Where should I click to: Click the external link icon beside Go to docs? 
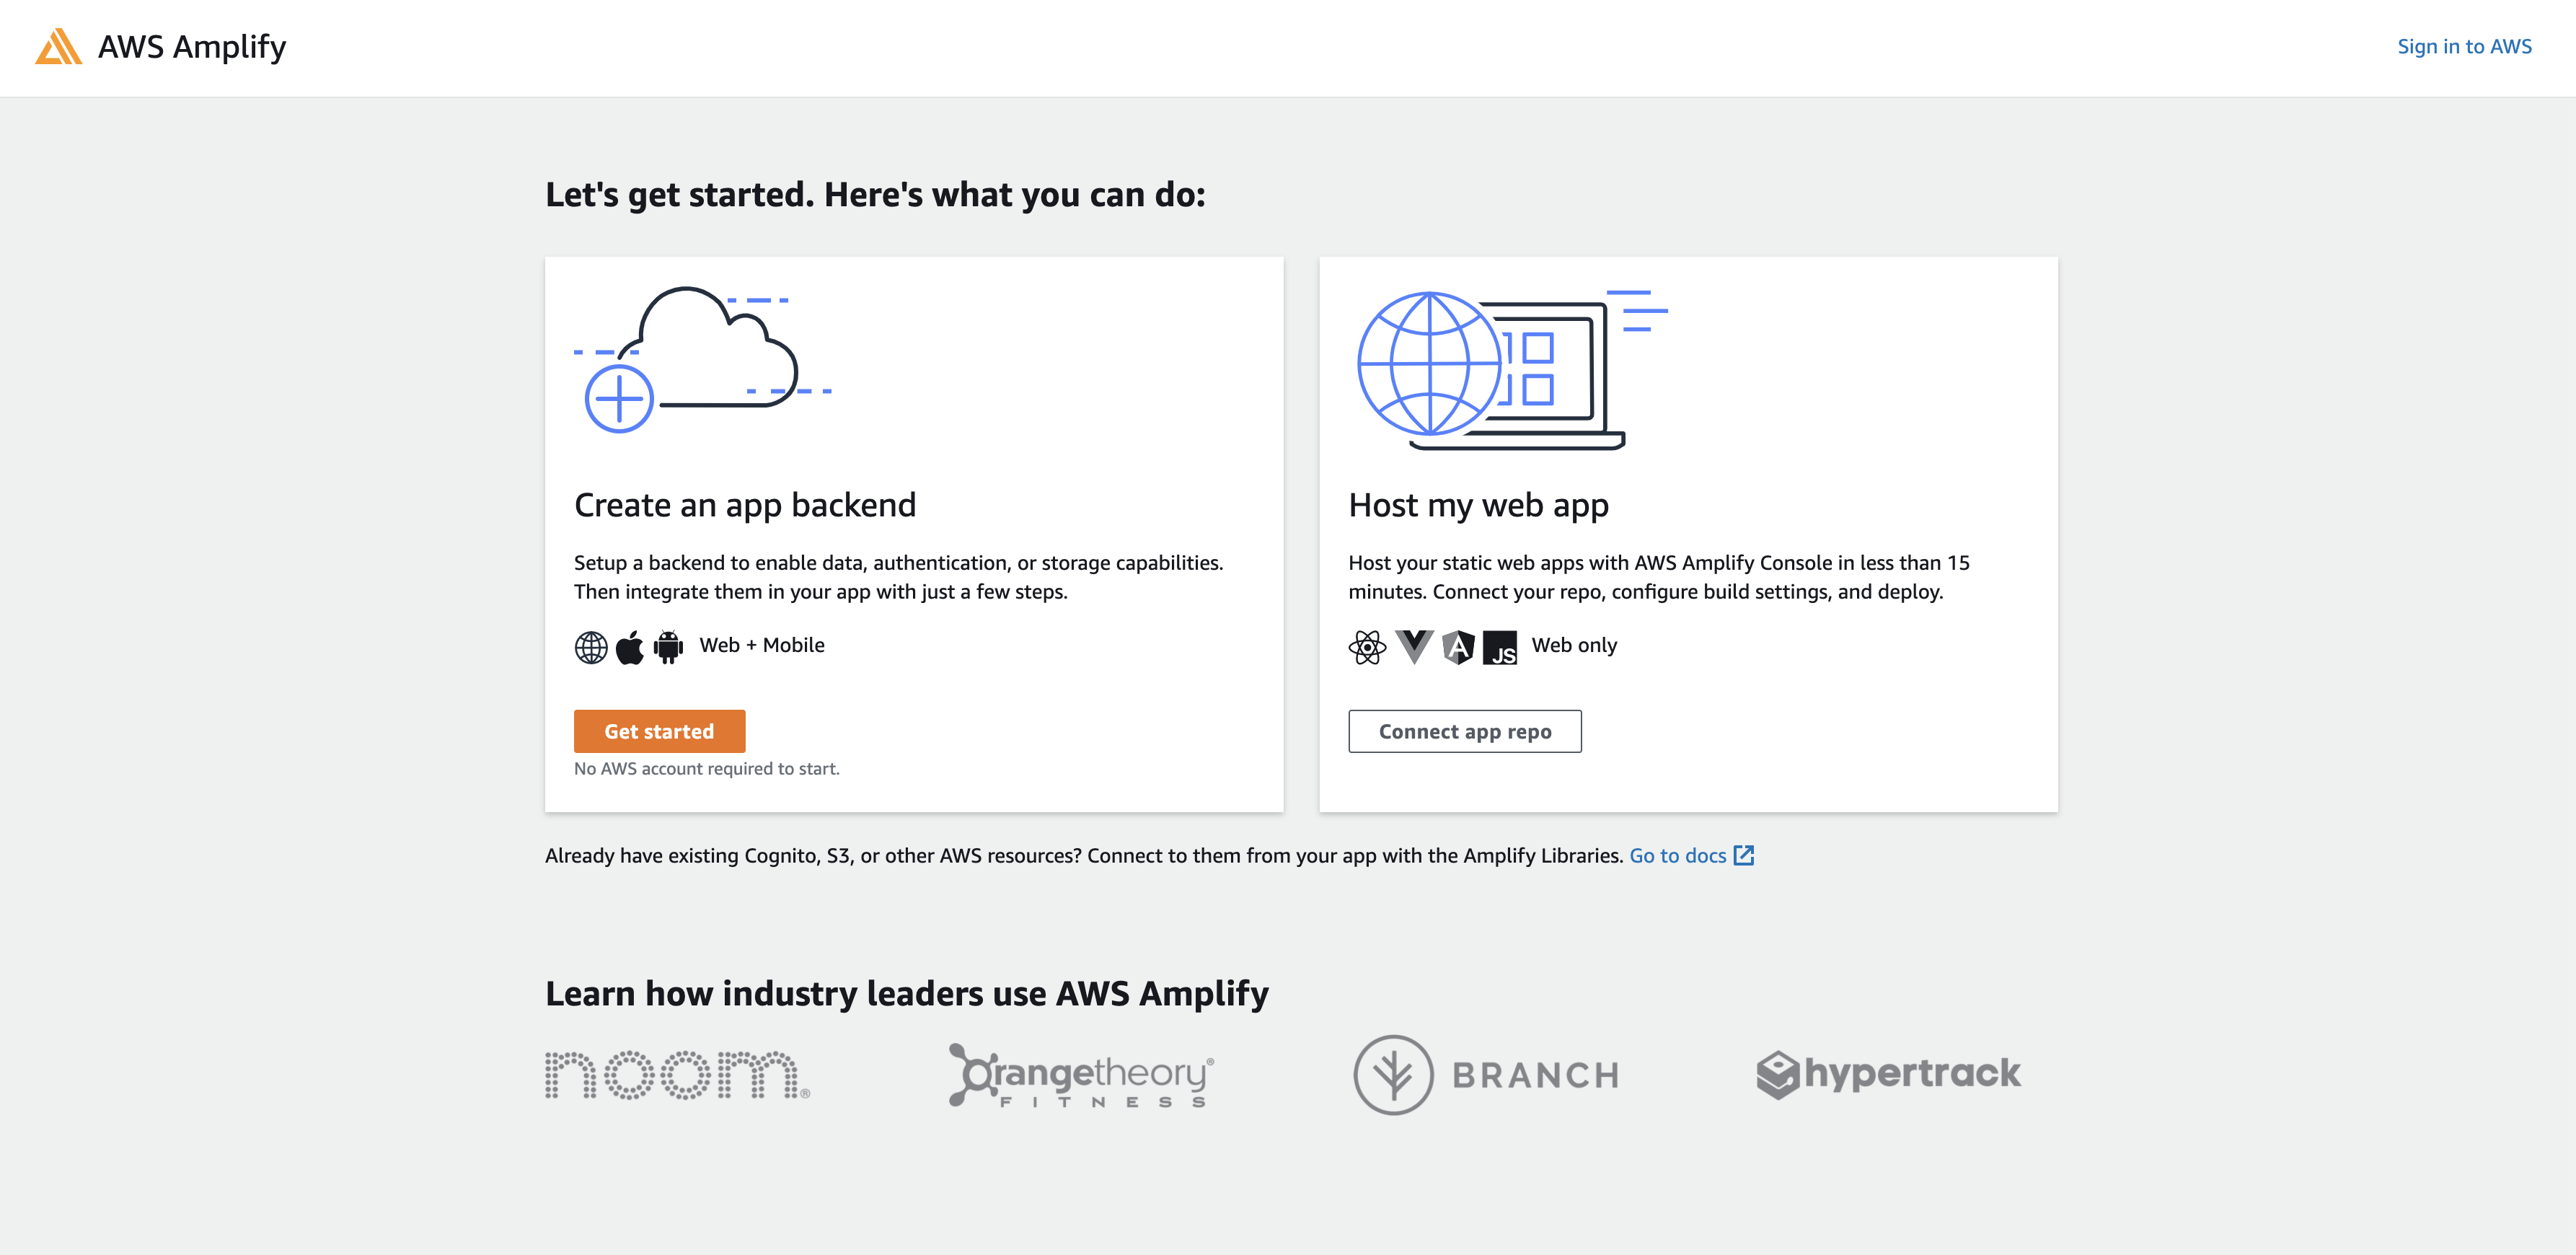coord(1744,855)
